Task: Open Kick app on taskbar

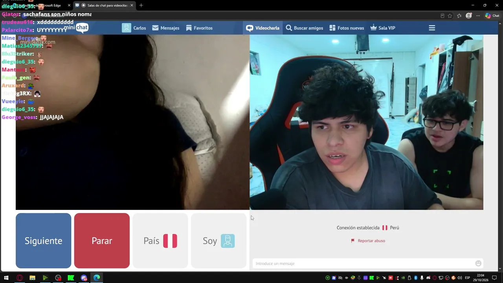Action: tap(71, 278)
